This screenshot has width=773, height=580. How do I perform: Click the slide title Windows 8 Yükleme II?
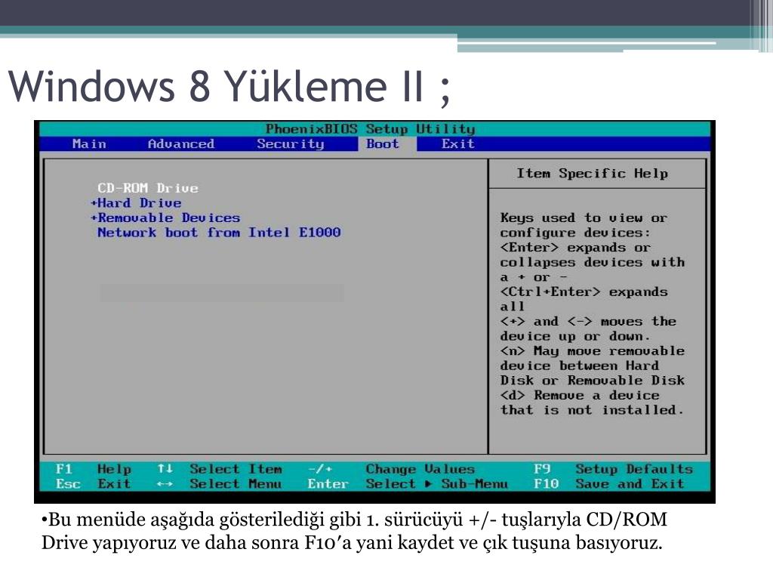229,86
